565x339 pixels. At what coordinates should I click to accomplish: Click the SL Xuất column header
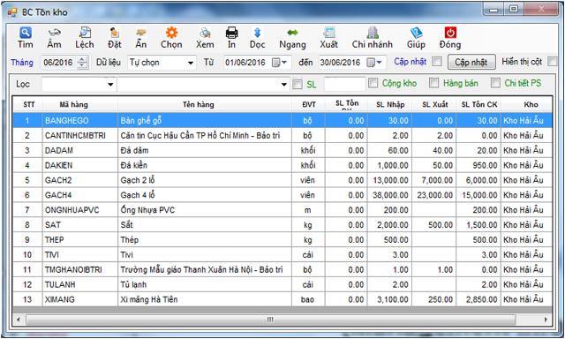pos(435,104)
